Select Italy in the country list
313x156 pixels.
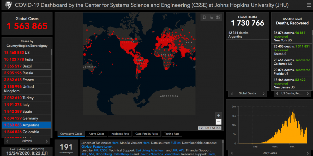(27, 105)
